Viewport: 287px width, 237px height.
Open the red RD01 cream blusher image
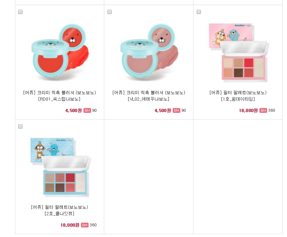pos(60,52)
